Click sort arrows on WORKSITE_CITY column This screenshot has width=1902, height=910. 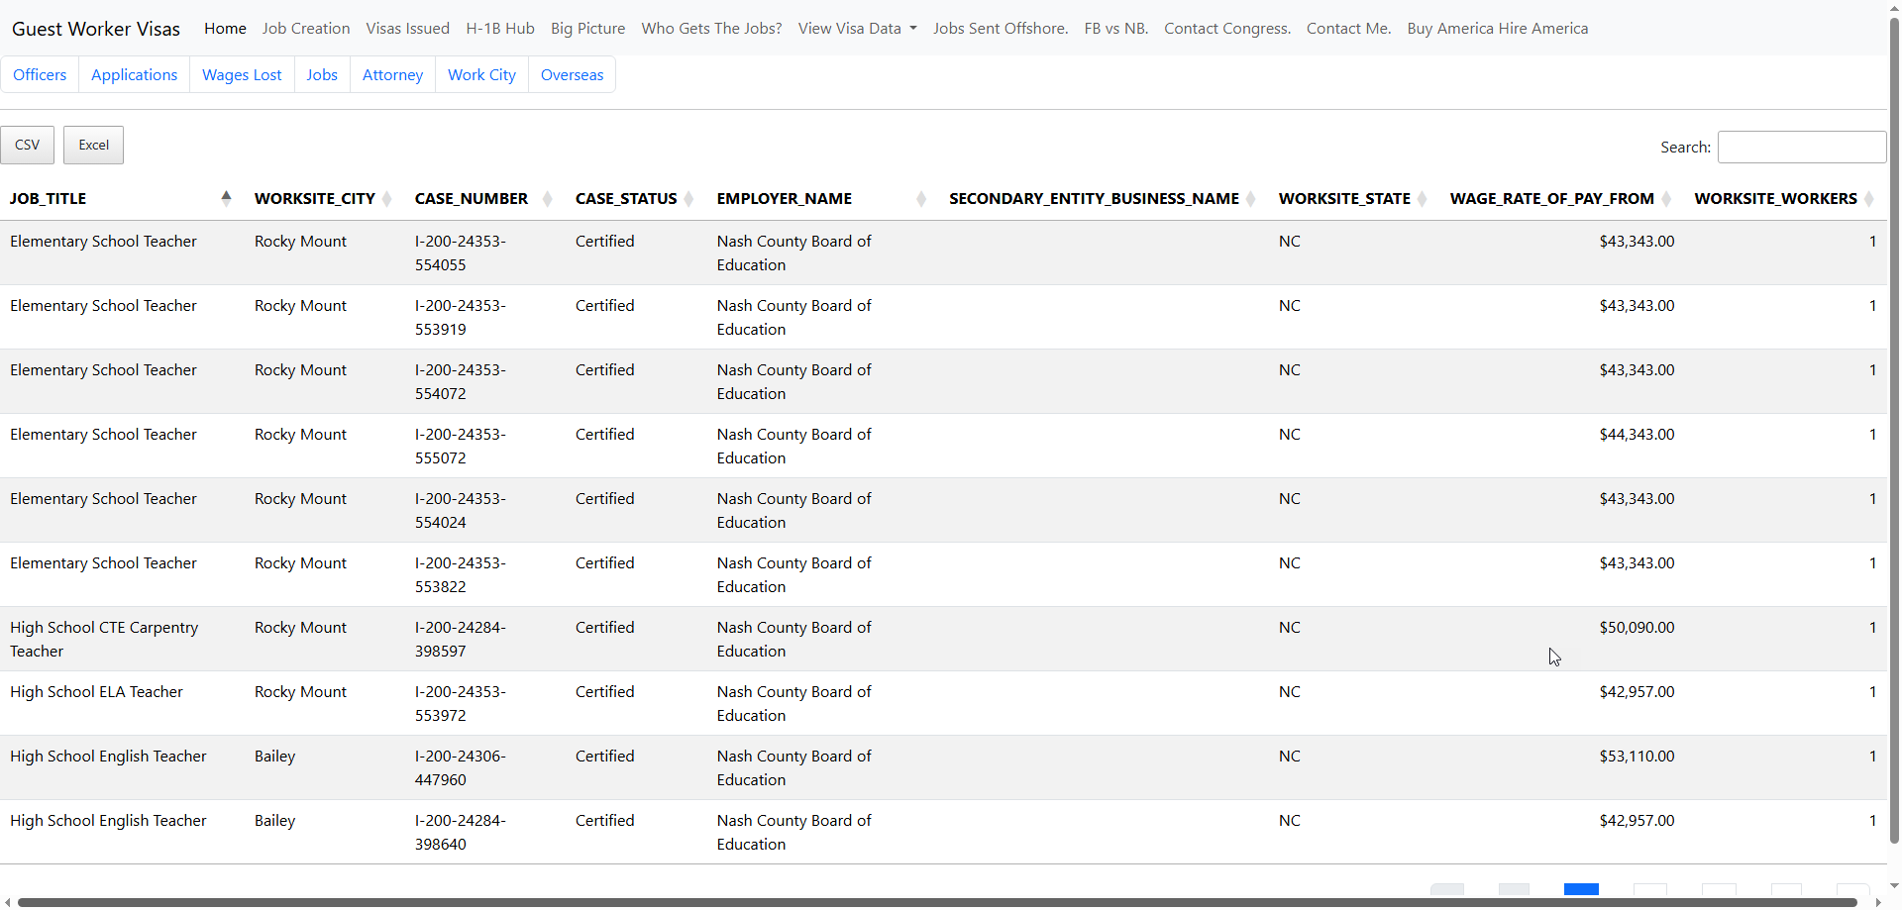pyautogui.click(x=387, y=199)
